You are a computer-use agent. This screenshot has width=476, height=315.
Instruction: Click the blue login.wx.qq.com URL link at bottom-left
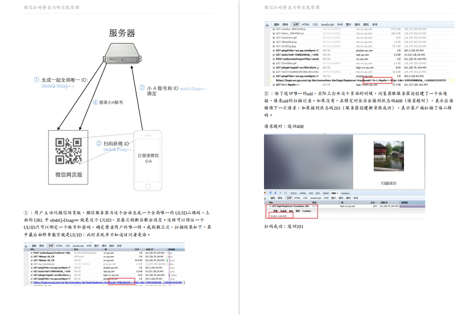tap(108, 283)
